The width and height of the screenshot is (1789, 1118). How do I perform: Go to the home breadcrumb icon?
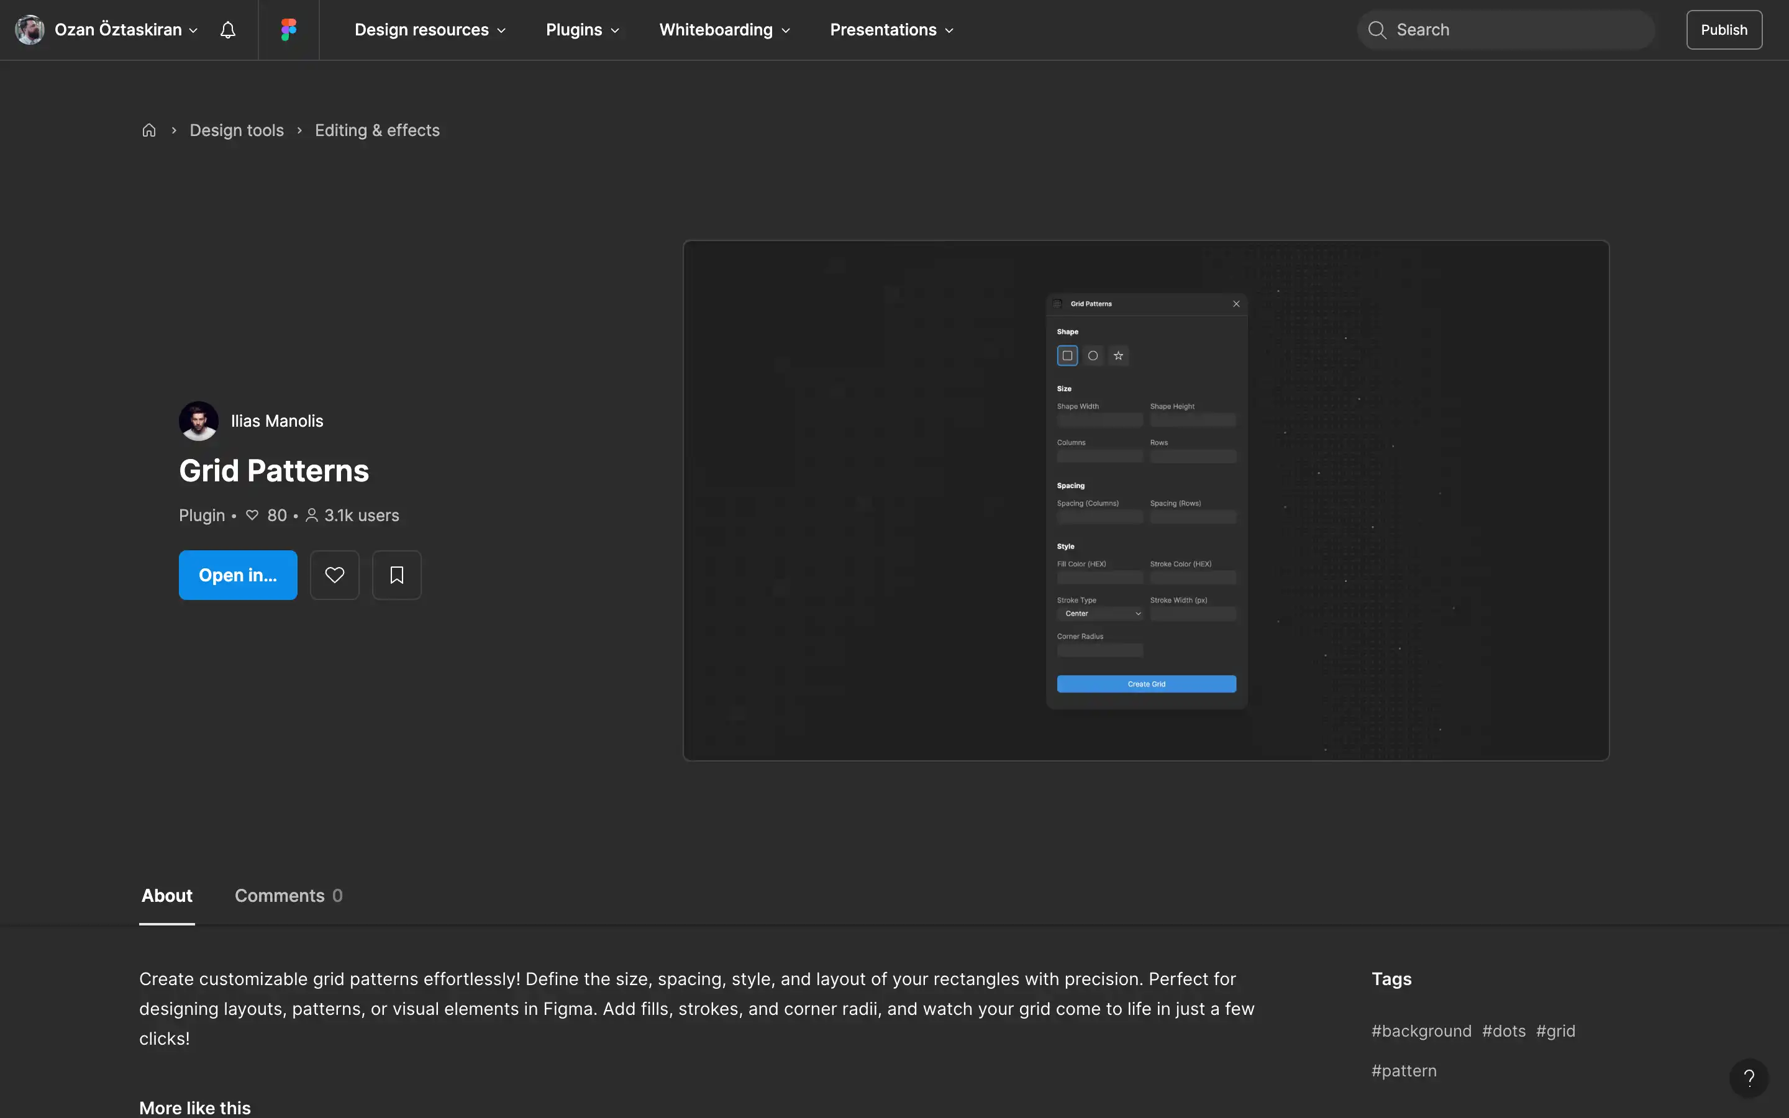coord(149,130)
